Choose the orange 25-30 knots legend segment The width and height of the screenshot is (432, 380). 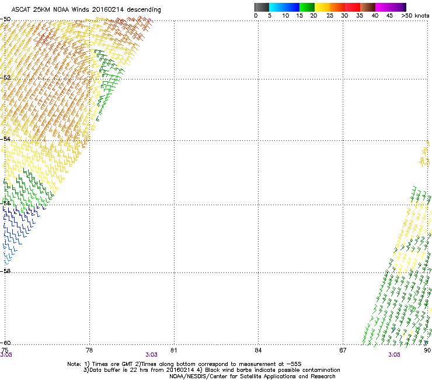[x=337, y=7]
